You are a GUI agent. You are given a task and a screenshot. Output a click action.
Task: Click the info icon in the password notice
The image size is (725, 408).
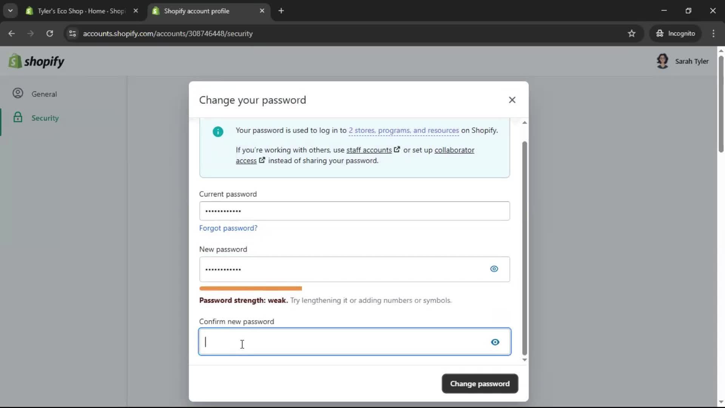[218, 132]
